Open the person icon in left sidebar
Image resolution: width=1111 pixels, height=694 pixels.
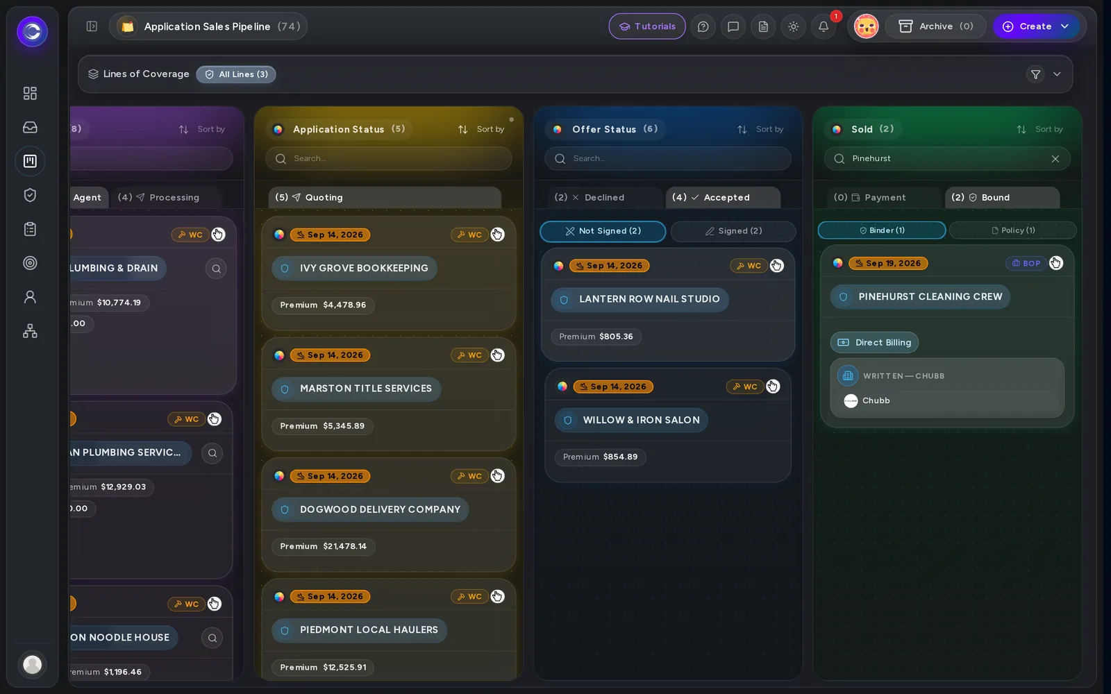pos(30,297)
